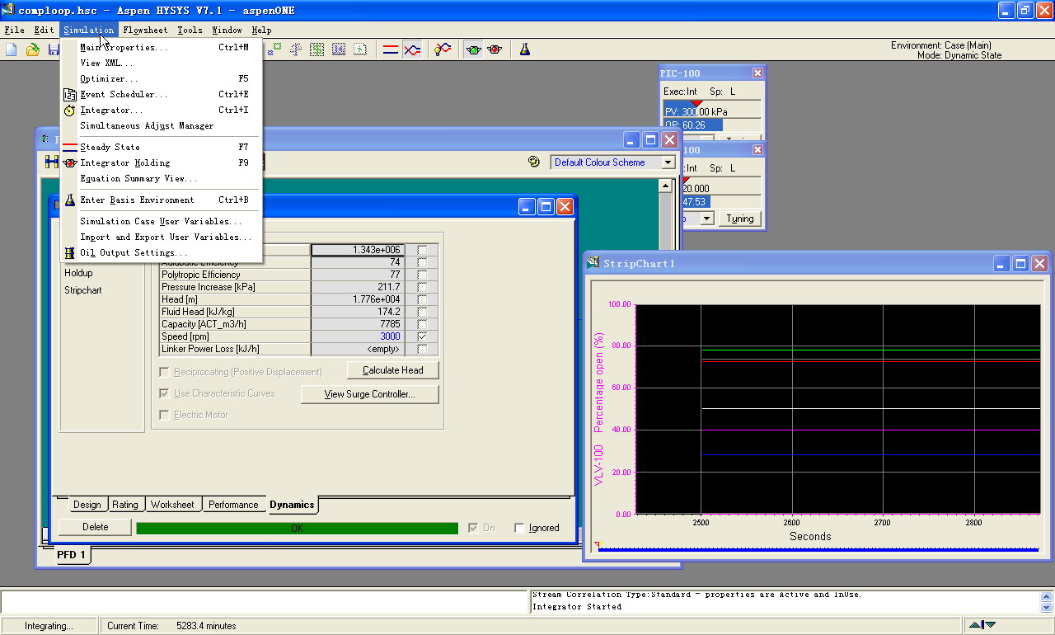This screenshot has height=635, width=1055.
Task: Select Steady State in Simulation menu
Action: coord(162,148)
